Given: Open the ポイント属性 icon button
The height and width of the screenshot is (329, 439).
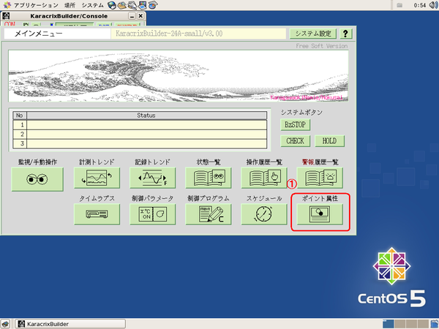Looking at the screenshot, I should (320, 214).
